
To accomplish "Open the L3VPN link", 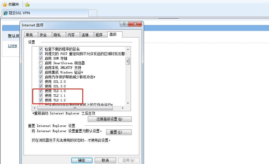I will click(12, 46).
